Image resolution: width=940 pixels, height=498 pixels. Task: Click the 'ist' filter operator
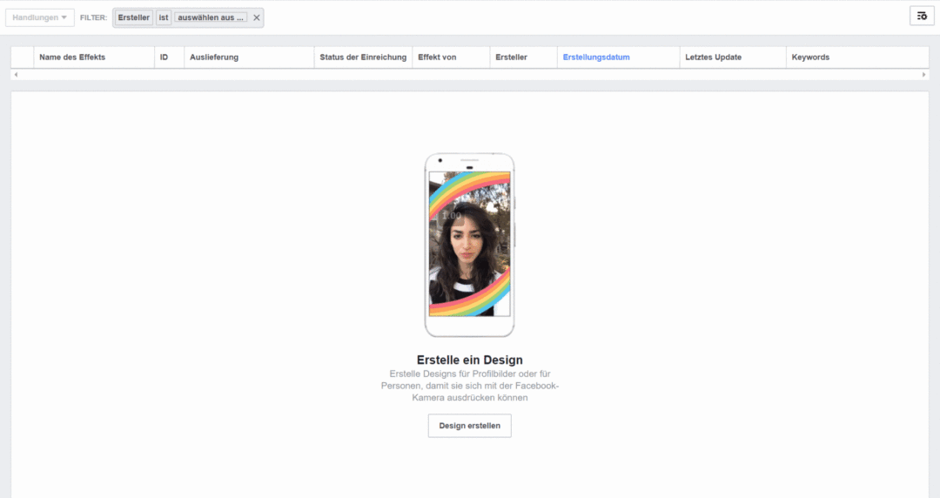click(x=163, y=17)
